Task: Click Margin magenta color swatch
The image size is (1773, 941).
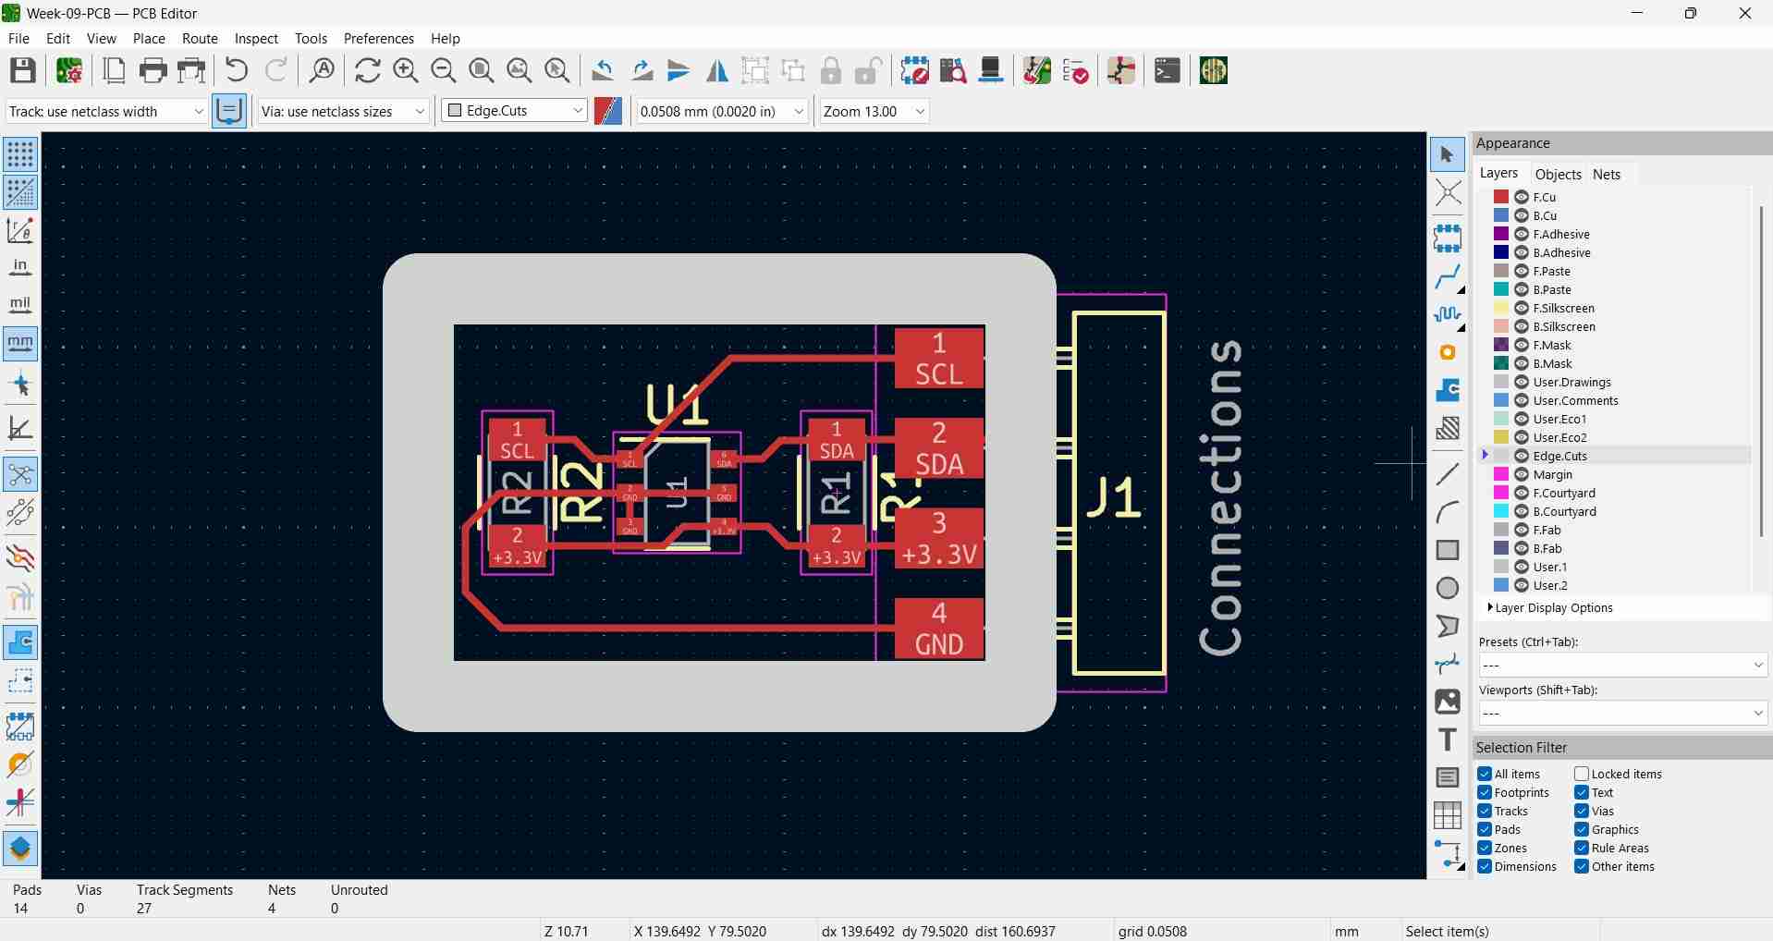Action: point(1501,474)
